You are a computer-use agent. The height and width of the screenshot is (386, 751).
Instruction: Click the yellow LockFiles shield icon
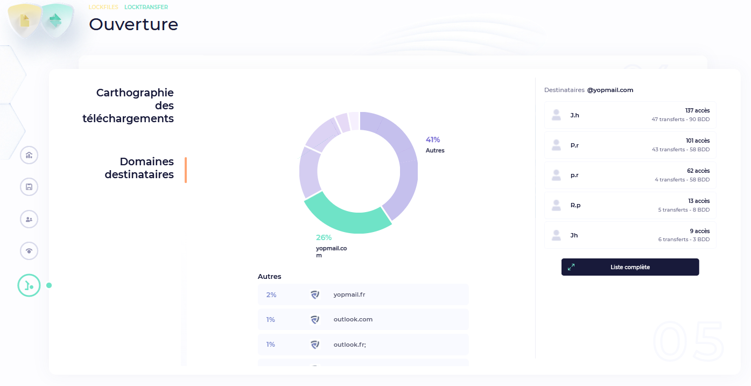(x=24, y=20)
